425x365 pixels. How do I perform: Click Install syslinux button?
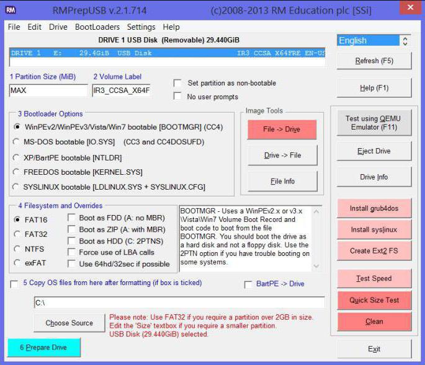374,230
